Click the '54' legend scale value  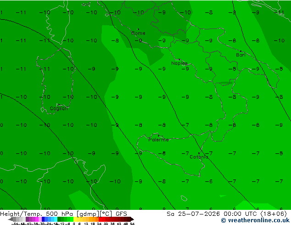point(132,224)
